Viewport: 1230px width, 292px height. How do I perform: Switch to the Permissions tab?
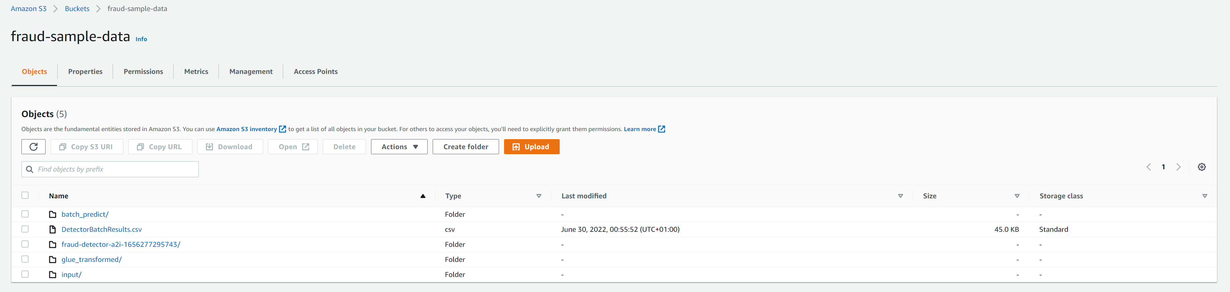[x=143, y=72]
